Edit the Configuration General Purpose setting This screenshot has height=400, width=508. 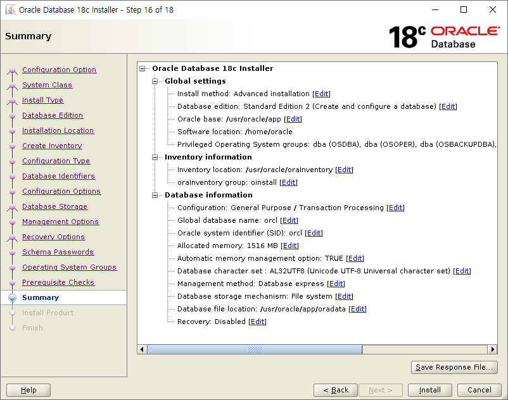coord(396,208)
